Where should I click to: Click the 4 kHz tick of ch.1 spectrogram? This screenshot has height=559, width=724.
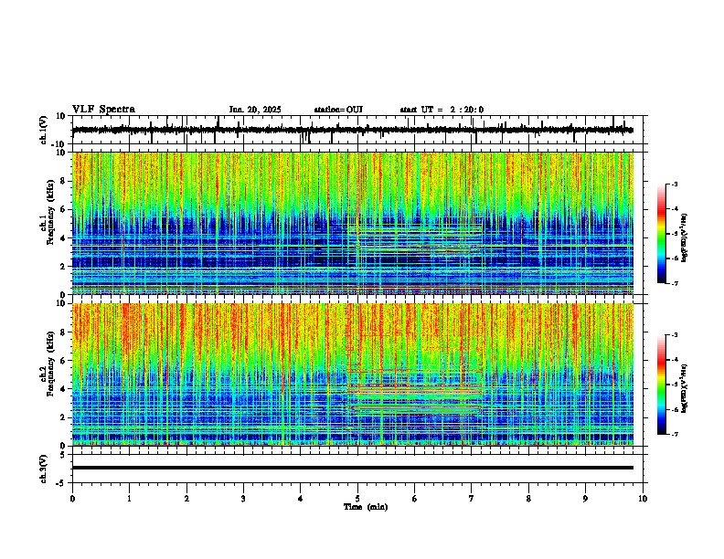[64, 238]
